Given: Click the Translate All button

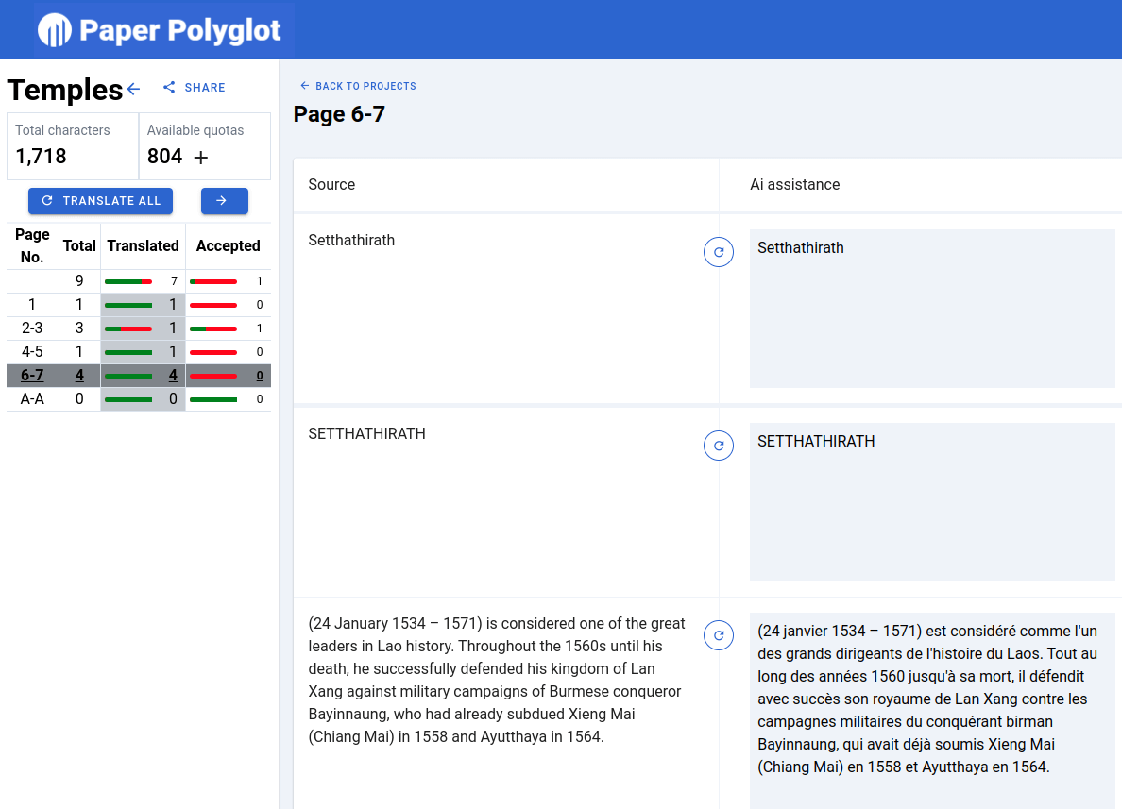Looking at the screenshot, I should tap(100, 201).
